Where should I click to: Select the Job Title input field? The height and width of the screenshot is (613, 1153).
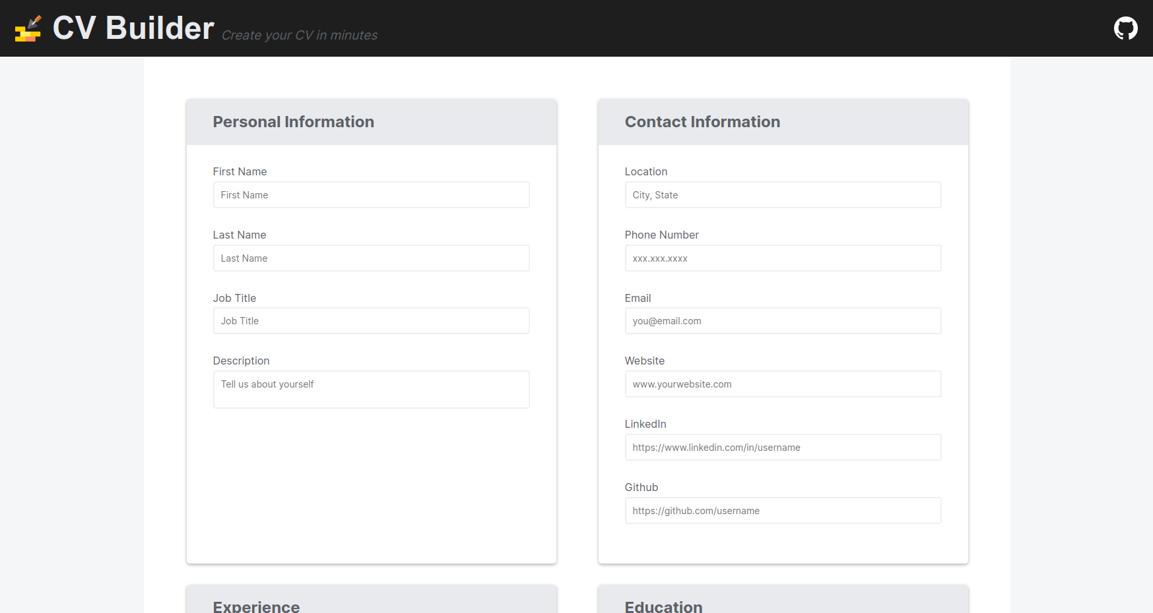click(x=371, y=321)
